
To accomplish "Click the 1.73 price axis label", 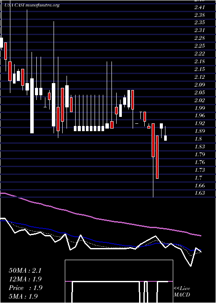I will pos(200,170).
